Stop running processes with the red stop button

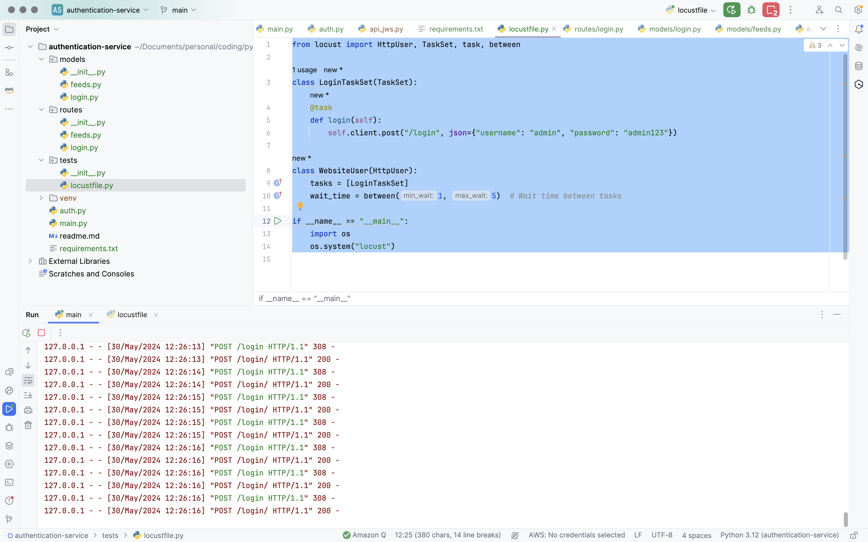pos(771,10)
